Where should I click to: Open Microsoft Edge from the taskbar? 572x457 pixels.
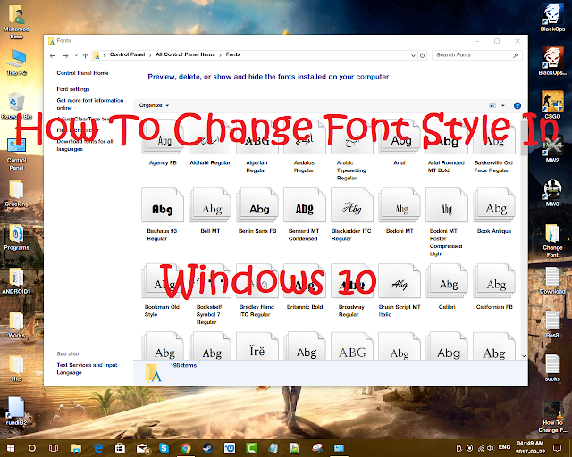tap(98, 448)
